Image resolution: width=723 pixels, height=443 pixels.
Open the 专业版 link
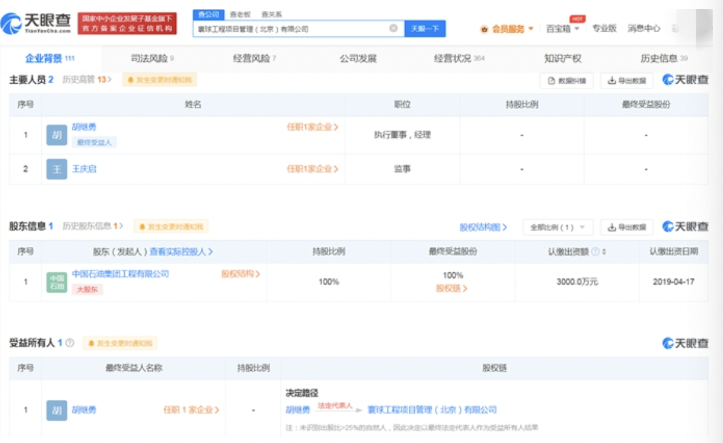tap(604, 29)
